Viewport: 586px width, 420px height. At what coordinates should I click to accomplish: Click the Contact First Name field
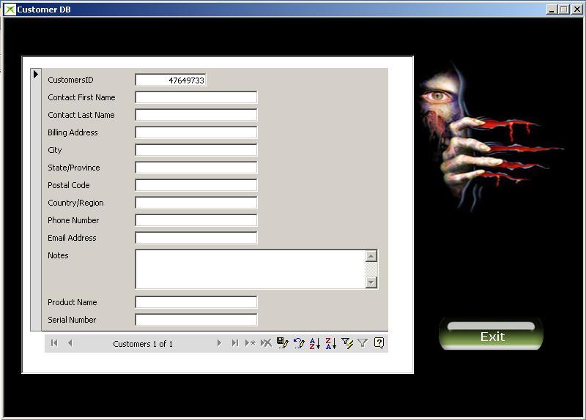pos(196,97)
